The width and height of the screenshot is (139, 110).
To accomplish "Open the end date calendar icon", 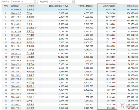I will [x=73, y=2].
